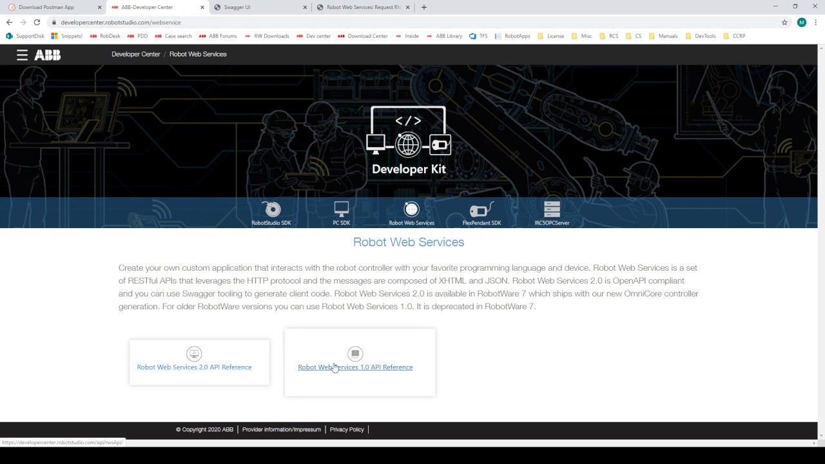Expand the Manuals bookmark folder

tap(663, 36)
